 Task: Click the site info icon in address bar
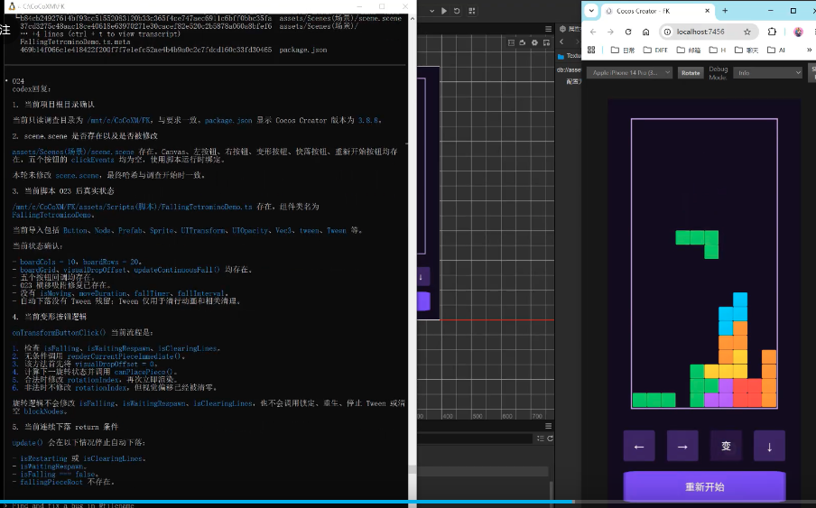(667, 32)
